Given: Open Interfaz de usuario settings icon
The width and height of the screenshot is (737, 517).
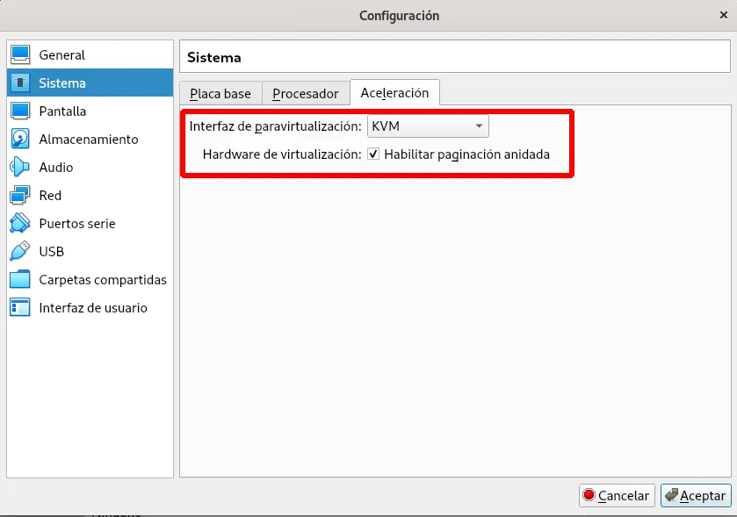Looking at the screenshot, I should tap(20, 308).
